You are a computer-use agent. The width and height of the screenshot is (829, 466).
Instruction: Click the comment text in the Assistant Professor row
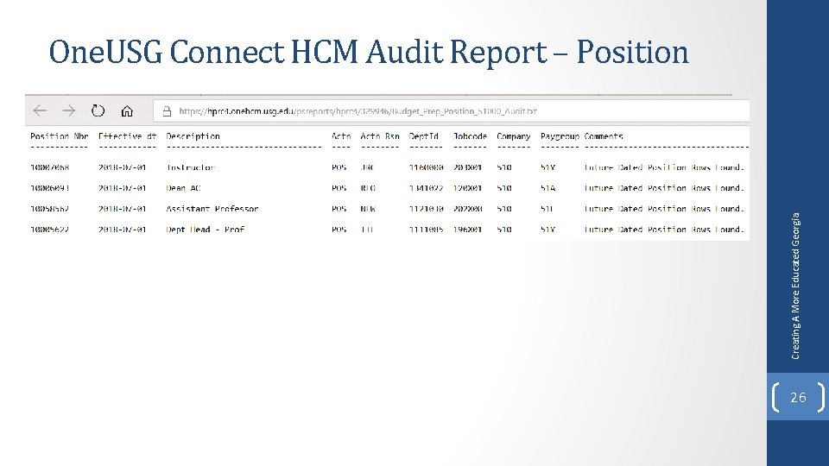[x=664, y=209]
